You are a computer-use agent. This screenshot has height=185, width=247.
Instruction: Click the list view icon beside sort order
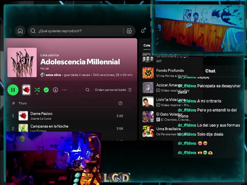click(x=130, y=90)
